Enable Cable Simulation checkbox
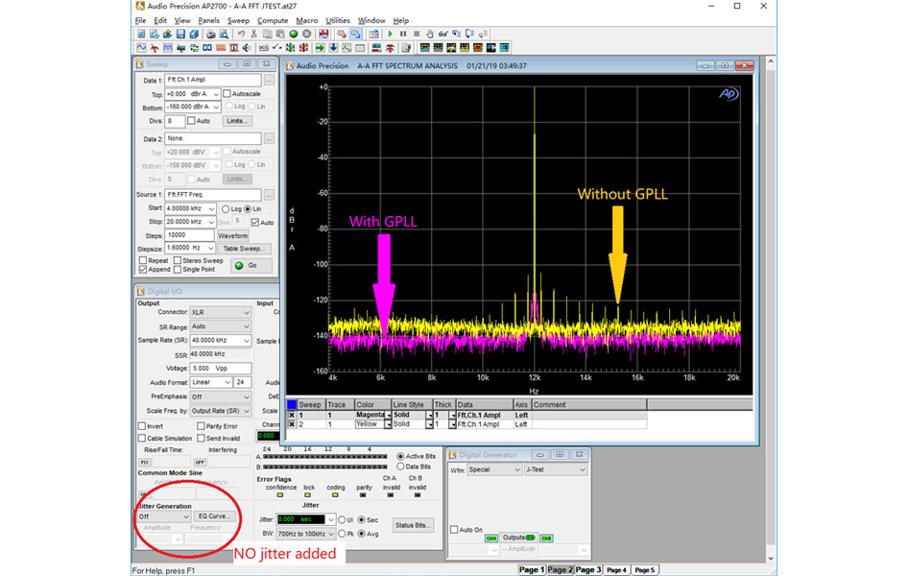 142,438
